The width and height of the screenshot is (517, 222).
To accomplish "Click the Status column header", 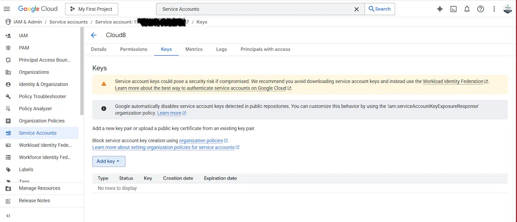I will click(126, 178).
